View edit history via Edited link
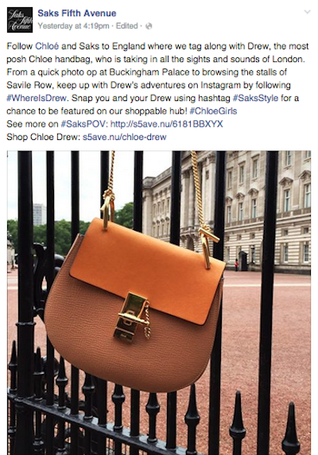 126,26
